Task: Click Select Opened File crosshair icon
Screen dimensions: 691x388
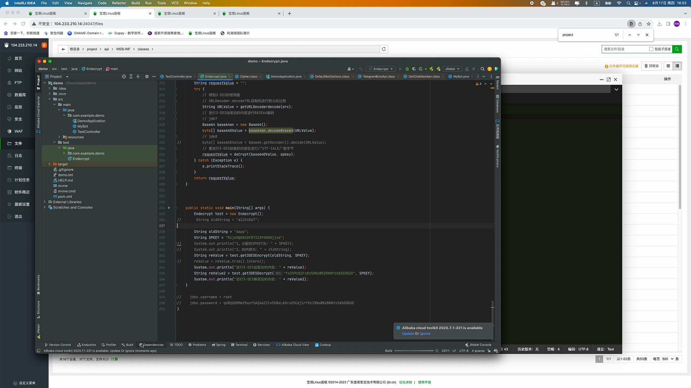Action: [124, 77]
